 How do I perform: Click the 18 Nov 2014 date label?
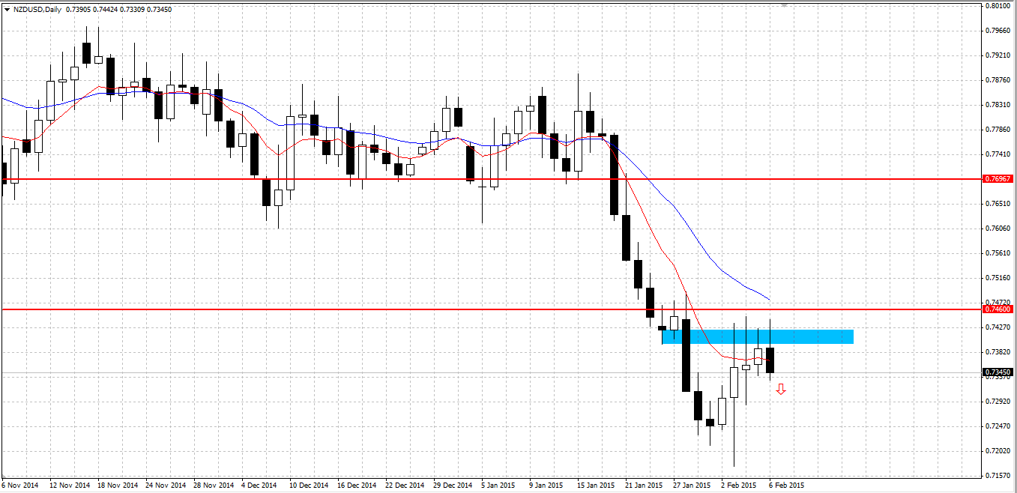coord(118,486)
